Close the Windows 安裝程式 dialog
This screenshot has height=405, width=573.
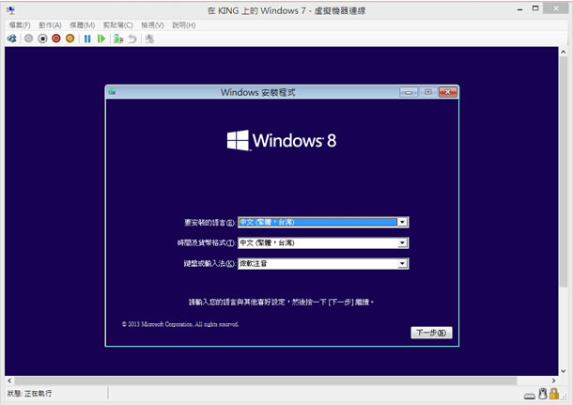coord(448,92)
